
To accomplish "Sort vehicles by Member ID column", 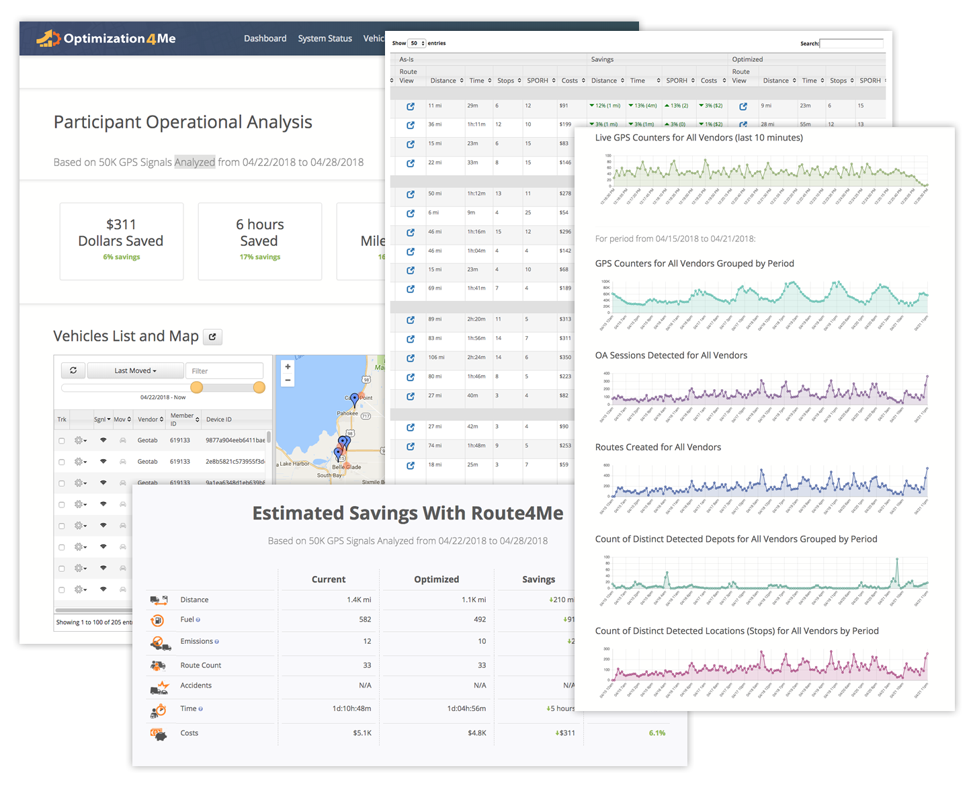I will (x=185, y=419).
